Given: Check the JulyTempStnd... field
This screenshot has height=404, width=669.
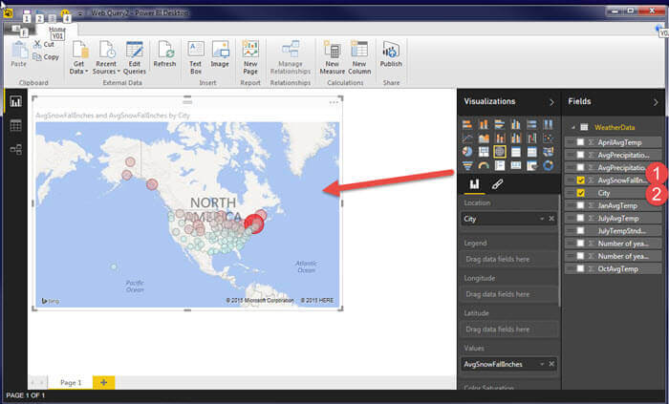Looking at the screenshot, I should (580, 230).
